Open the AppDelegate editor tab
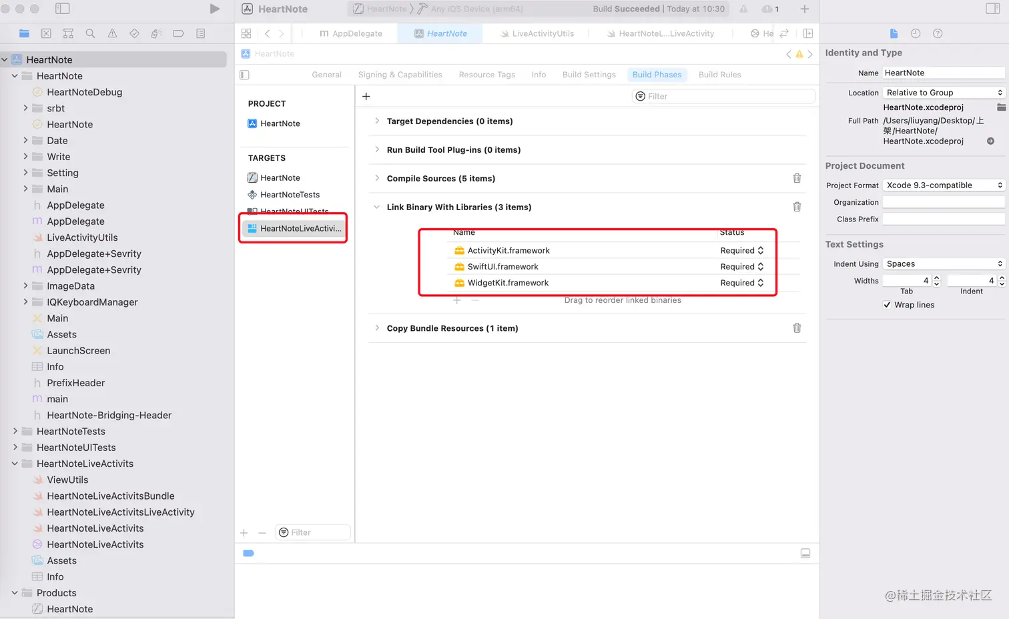The image size is (1009, 619). pos(351,33)
